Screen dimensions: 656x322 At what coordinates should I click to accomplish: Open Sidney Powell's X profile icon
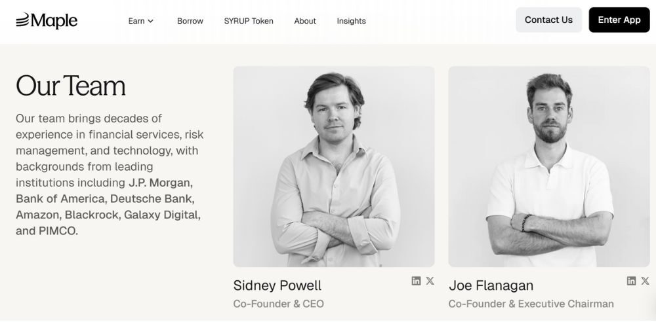[x=430, y=281]
